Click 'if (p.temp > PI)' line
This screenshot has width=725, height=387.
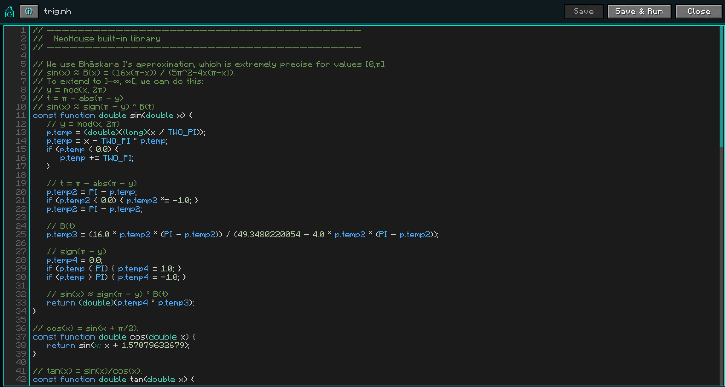pyautogui.click(x=116, y=277)
